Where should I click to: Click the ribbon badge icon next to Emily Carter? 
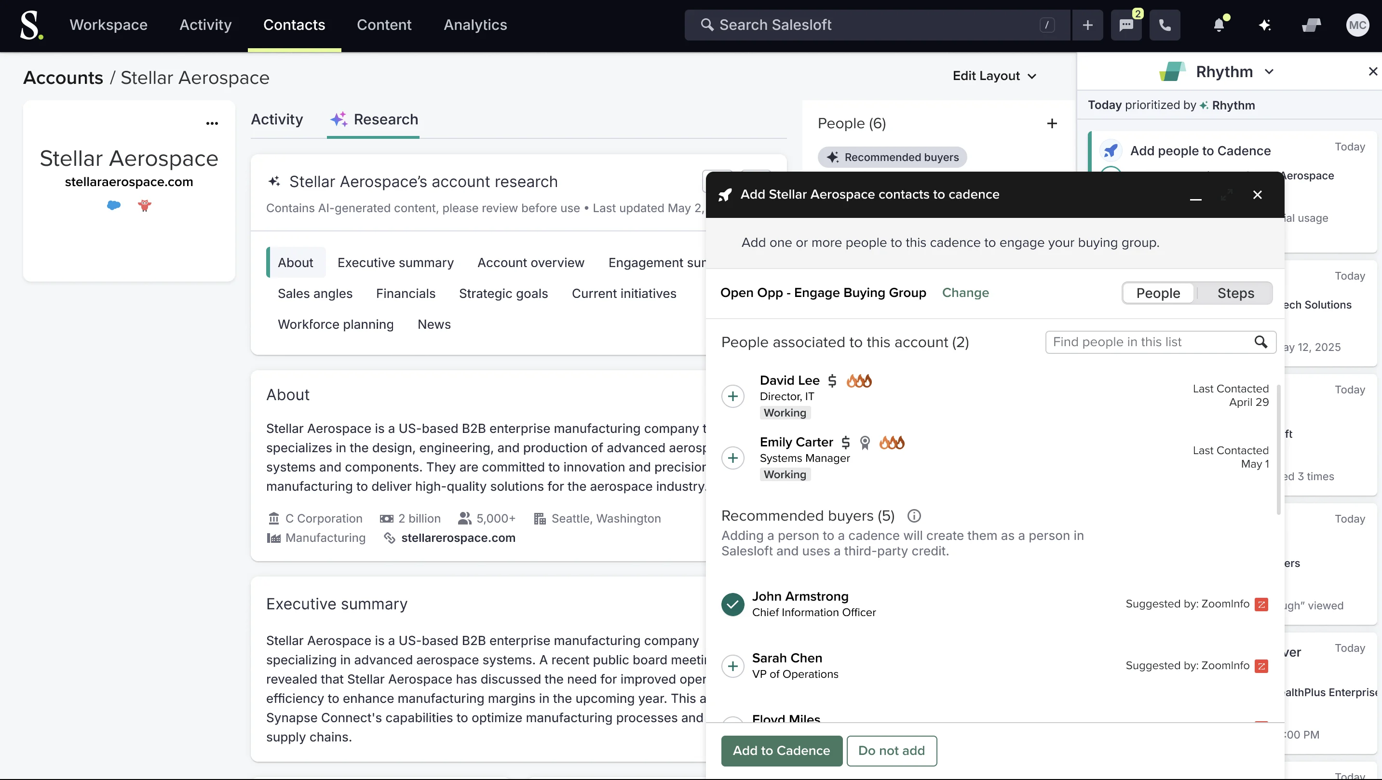tap(865, 442)
